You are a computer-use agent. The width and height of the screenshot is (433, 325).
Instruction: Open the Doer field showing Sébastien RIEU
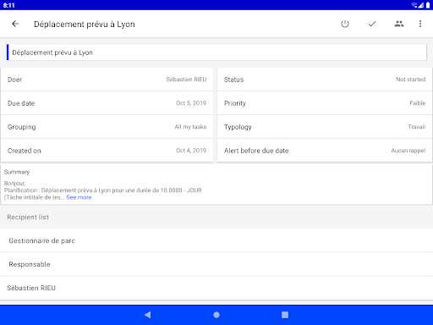point(107,80)
